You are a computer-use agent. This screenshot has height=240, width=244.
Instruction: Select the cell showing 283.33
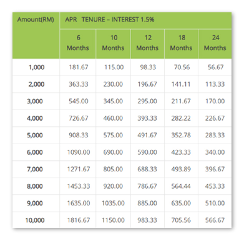click(x=215, y=135)
